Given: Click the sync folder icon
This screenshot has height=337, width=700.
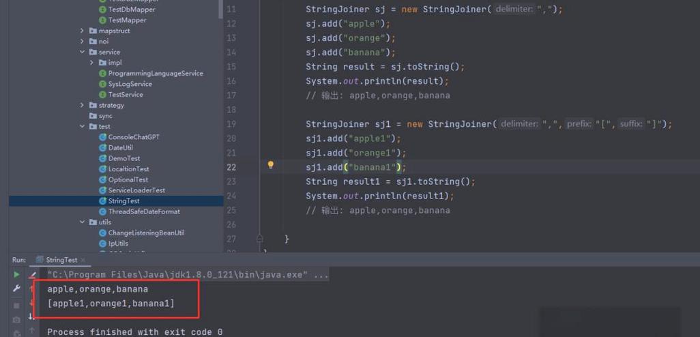Looking at the screenshot, I should point(93,116).
